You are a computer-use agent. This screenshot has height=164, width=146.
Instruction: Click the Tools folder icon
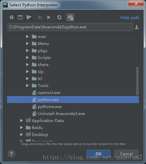tap(34, 86)
